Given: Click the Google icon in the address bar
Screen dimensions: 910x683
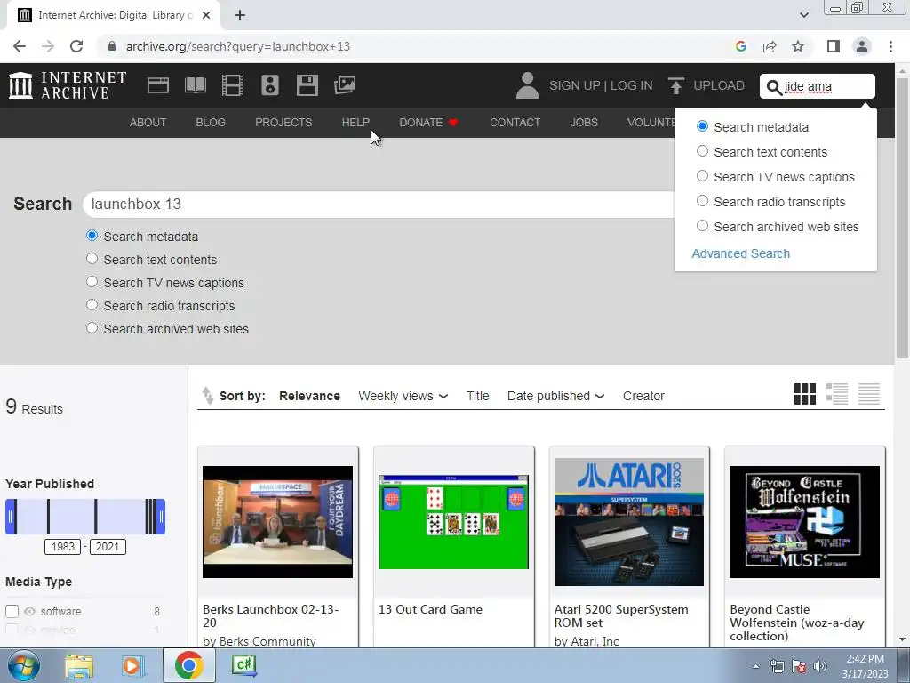Looking at the screenshot, I should 740,46.
